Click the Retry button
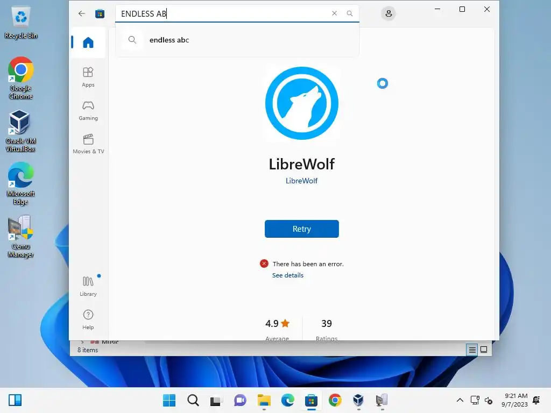The image size is (551, 413). click(x=301, y=229)
